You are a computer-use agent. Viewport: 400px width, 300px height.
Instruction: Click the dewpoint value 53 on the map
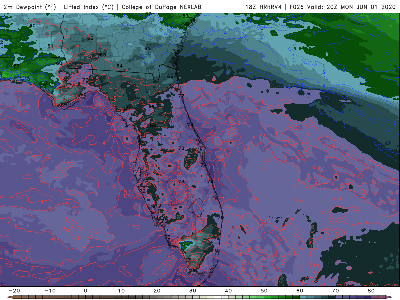click(185, 16)
